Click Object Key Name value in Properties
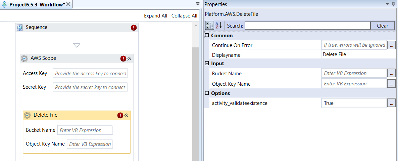Viewport: 398px width, 161px height. [354, 84]
